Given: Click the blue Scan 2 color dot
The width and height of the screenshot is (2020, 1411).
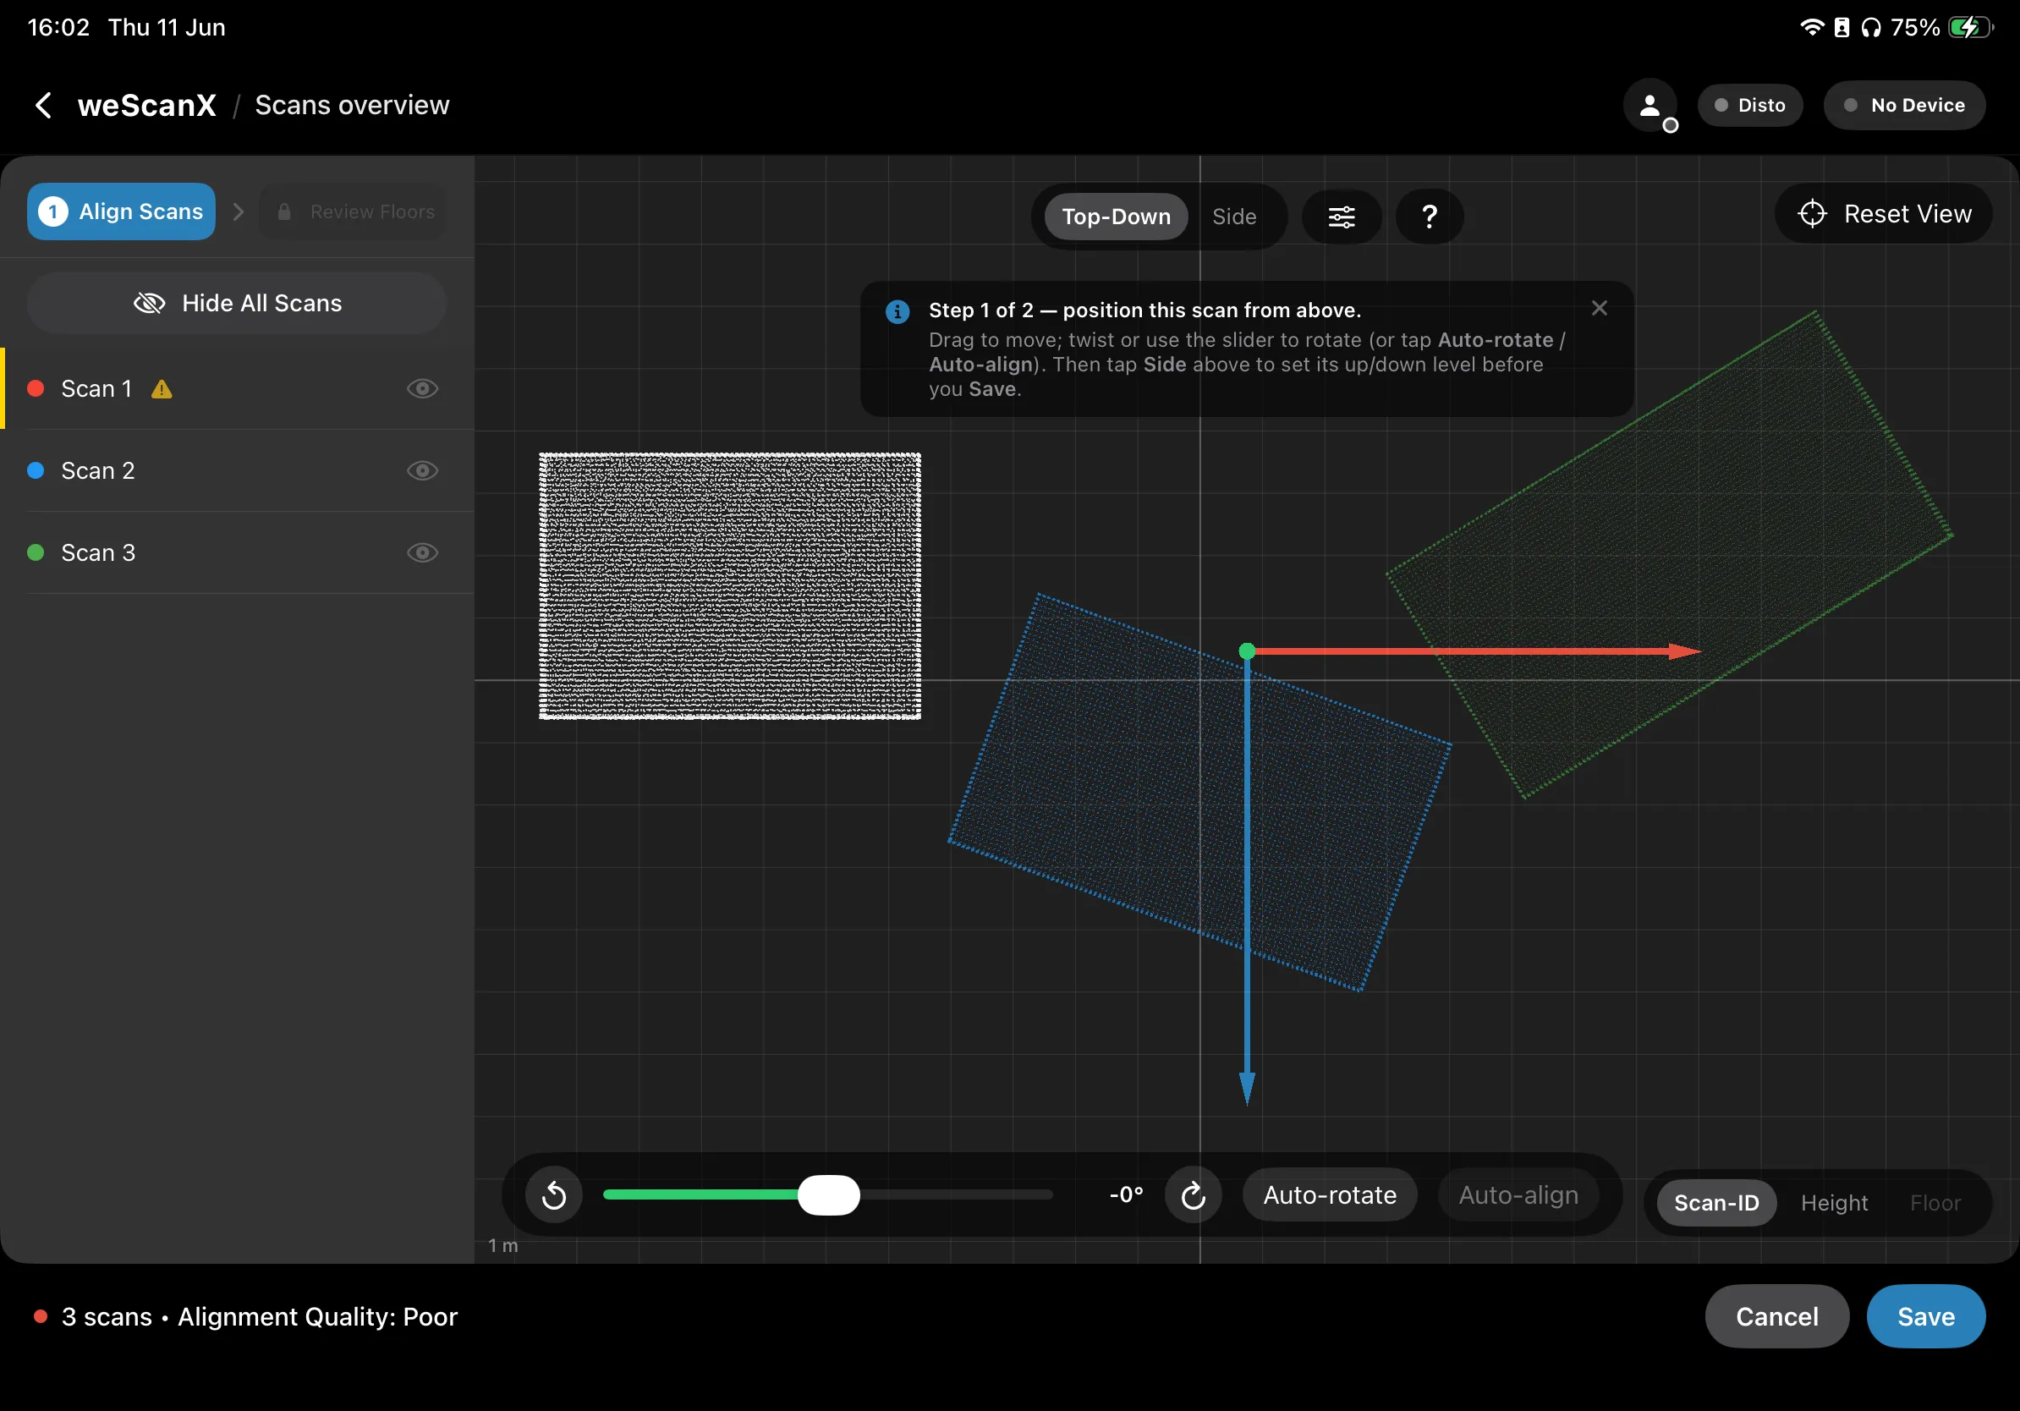Looking at the screenshot, I should click(x=36, y=470).
